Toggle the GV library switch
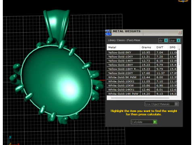 coord(163,40)
